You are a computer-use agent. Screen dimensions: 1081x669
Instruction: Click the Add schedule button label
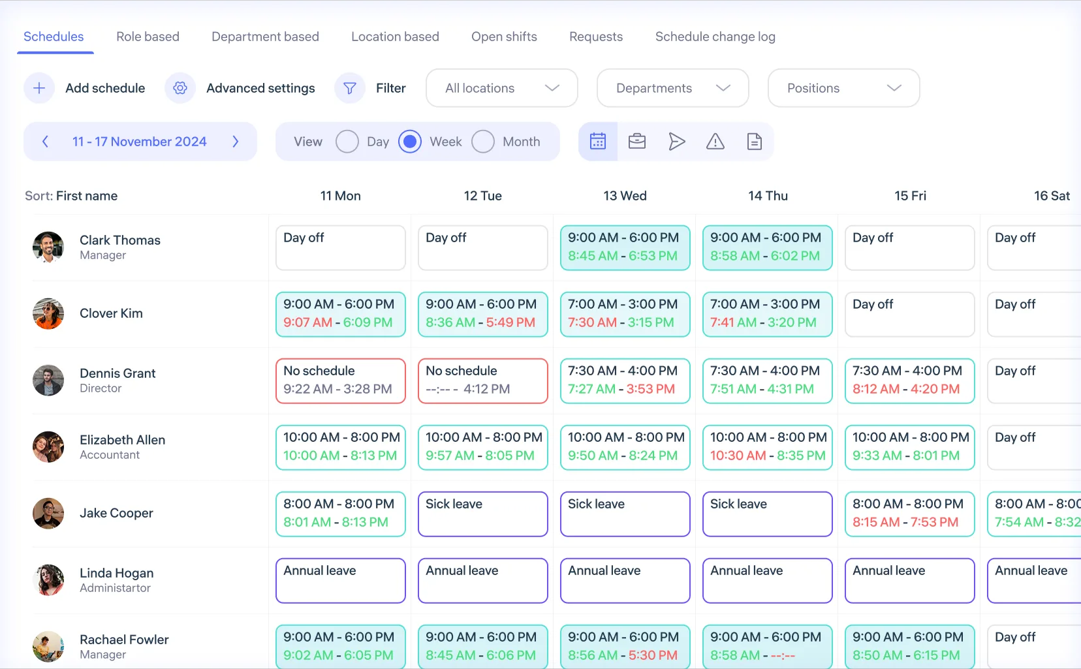105,88
